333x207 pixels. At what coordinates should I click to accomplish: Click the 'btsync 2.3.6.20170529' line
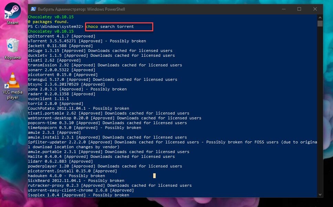[66, 84]
